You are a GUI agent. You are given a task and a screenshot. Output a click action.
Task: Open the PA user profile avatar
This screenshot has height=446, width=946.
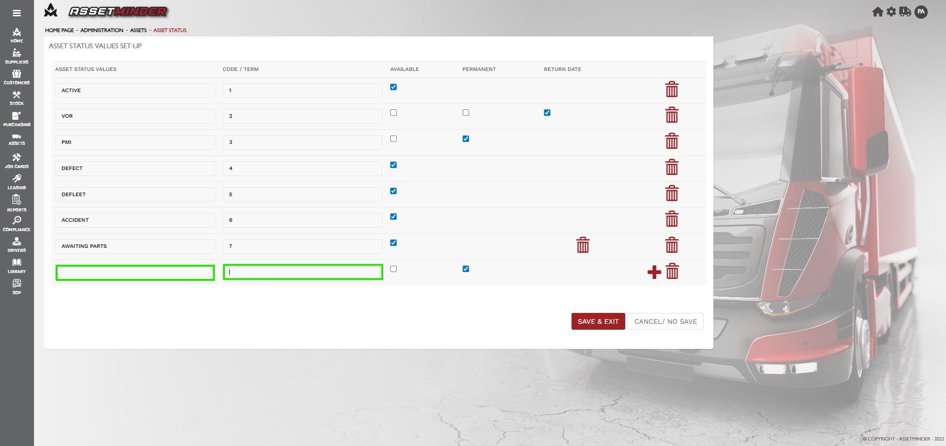click(x=921, y=12)
